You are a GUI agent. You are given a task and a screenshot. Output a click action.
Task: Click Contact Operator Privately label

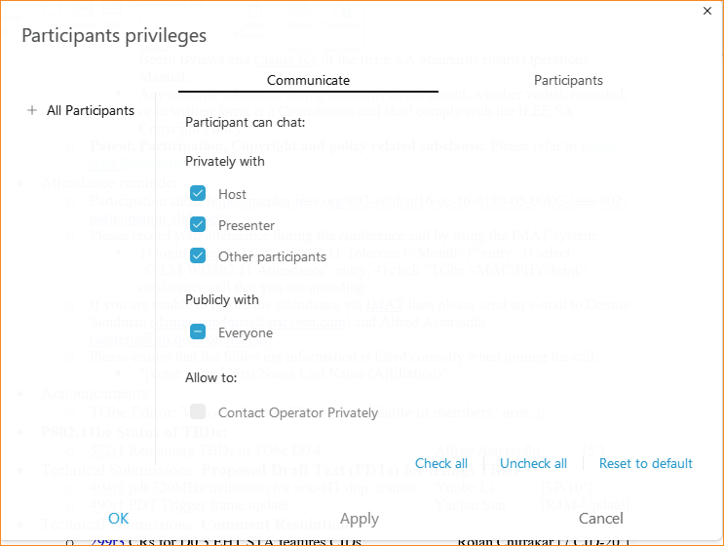click(x=298, y=412)
